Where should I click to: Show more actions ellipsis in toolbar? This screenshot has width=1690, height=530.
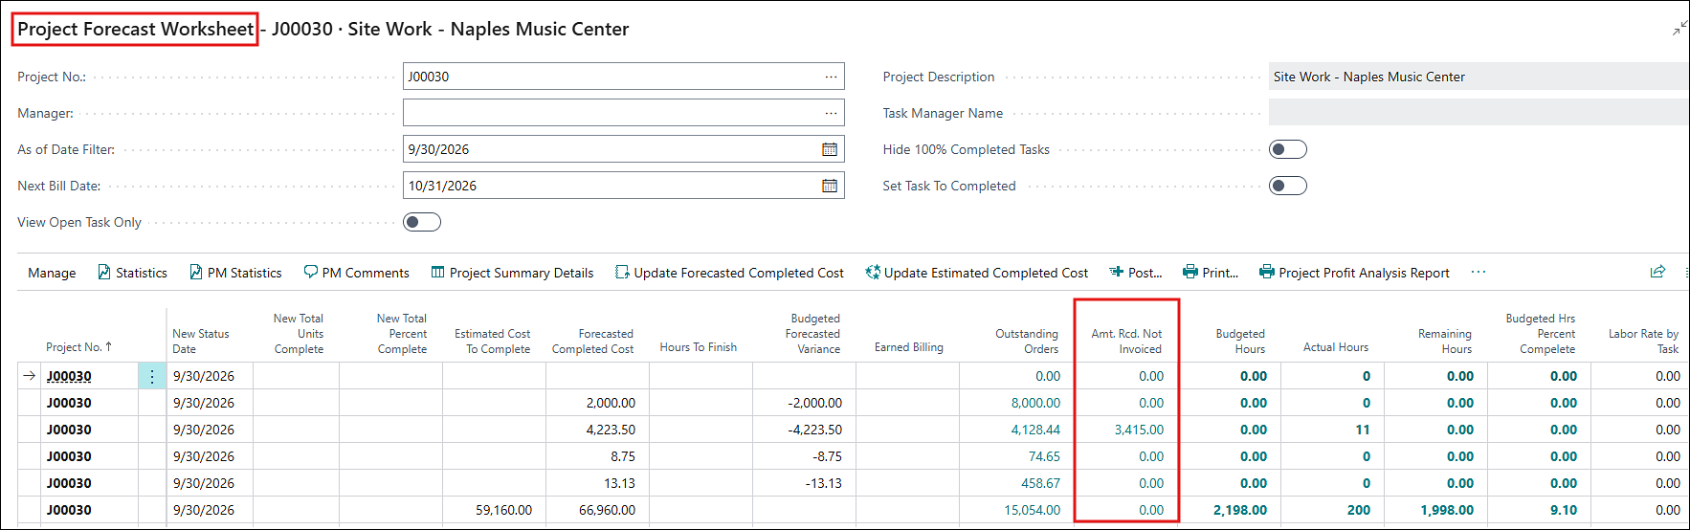[x=1479, y=272]
